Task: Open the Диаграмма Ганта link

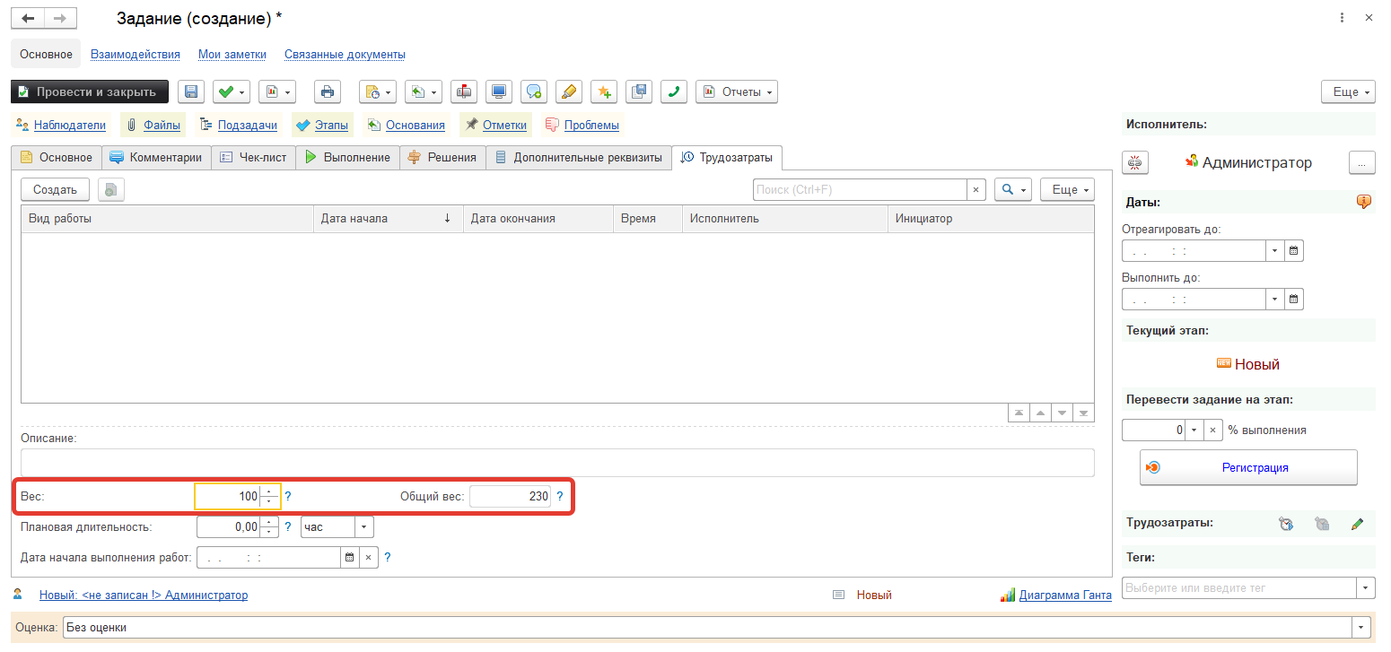Action: (x=1064, y=595)
